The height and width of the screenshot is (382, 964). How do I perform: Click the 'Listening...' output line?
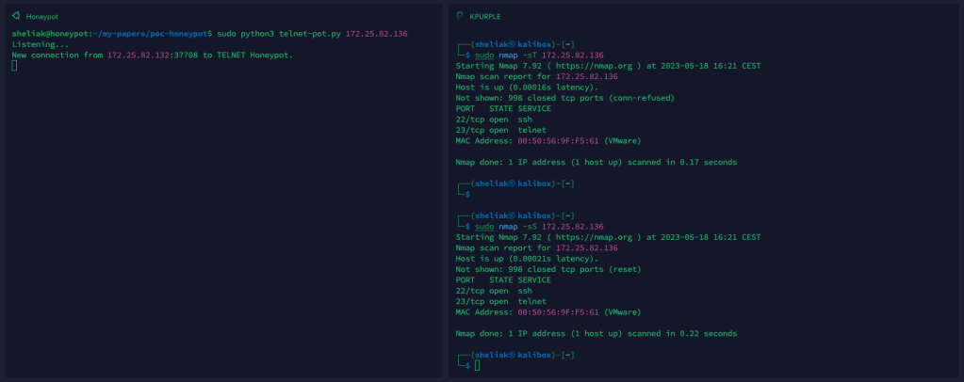coord(41,44)
